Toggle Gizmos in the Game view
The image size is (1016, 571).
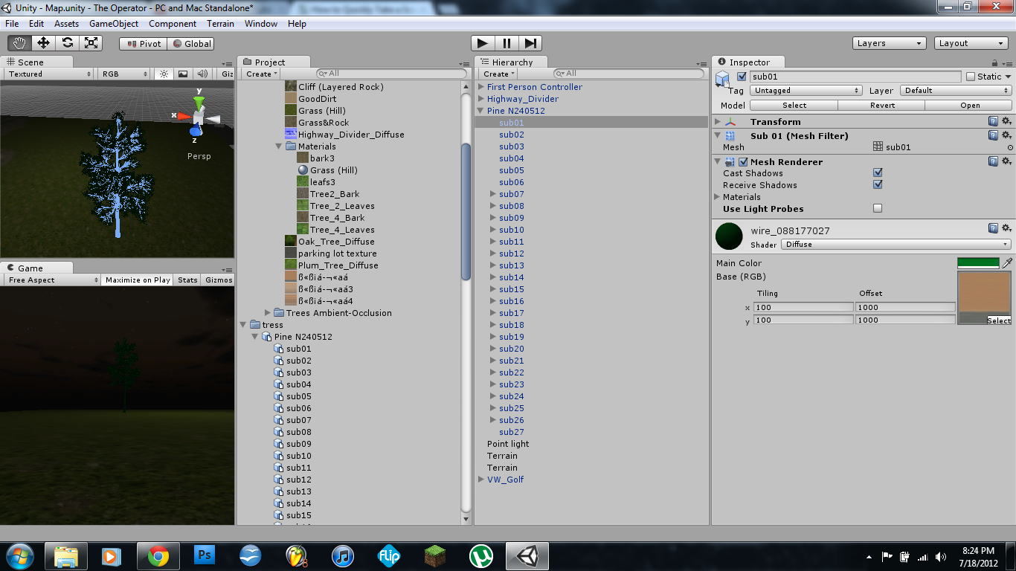pyautogui.click(x=219, y=280)
